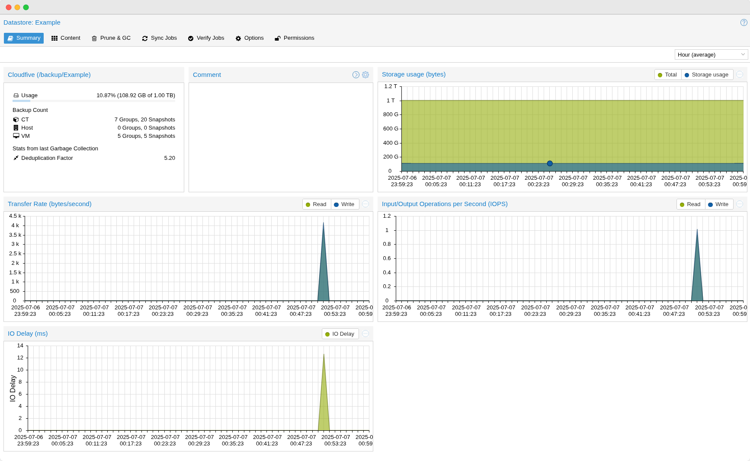This screenshot has height=461, width=750.
Task: Click the Deduplication Factor compress icon
Action: point(16,158)
